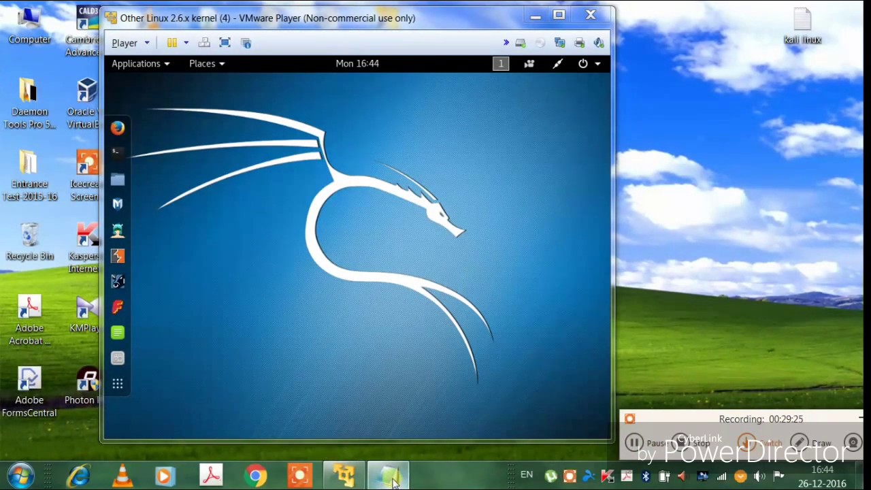Open the Files manager in Kali dock
This screenshot has height=490, width=871.
tap(118, 179)
